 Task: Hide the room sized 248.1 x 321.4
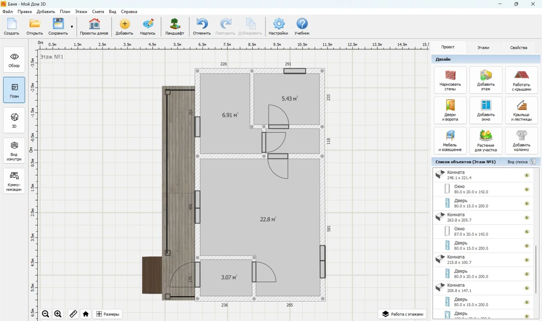tap(527, 175)
